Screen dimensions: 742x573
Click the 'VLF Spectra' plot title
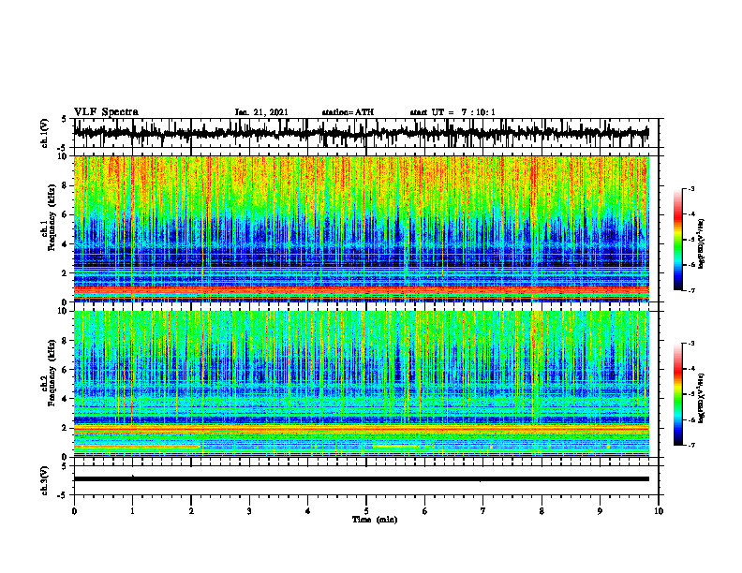coord(106,112)
